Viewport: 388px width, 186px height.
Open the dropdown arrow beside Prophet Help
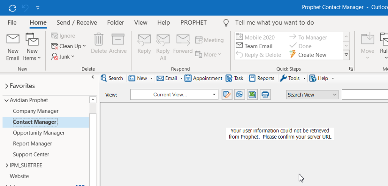(333, 78)
